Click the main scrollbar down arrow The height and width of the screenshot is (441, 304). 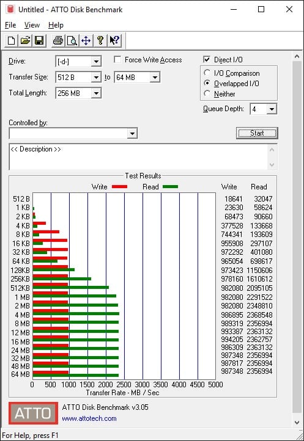(x=297, y=422)
